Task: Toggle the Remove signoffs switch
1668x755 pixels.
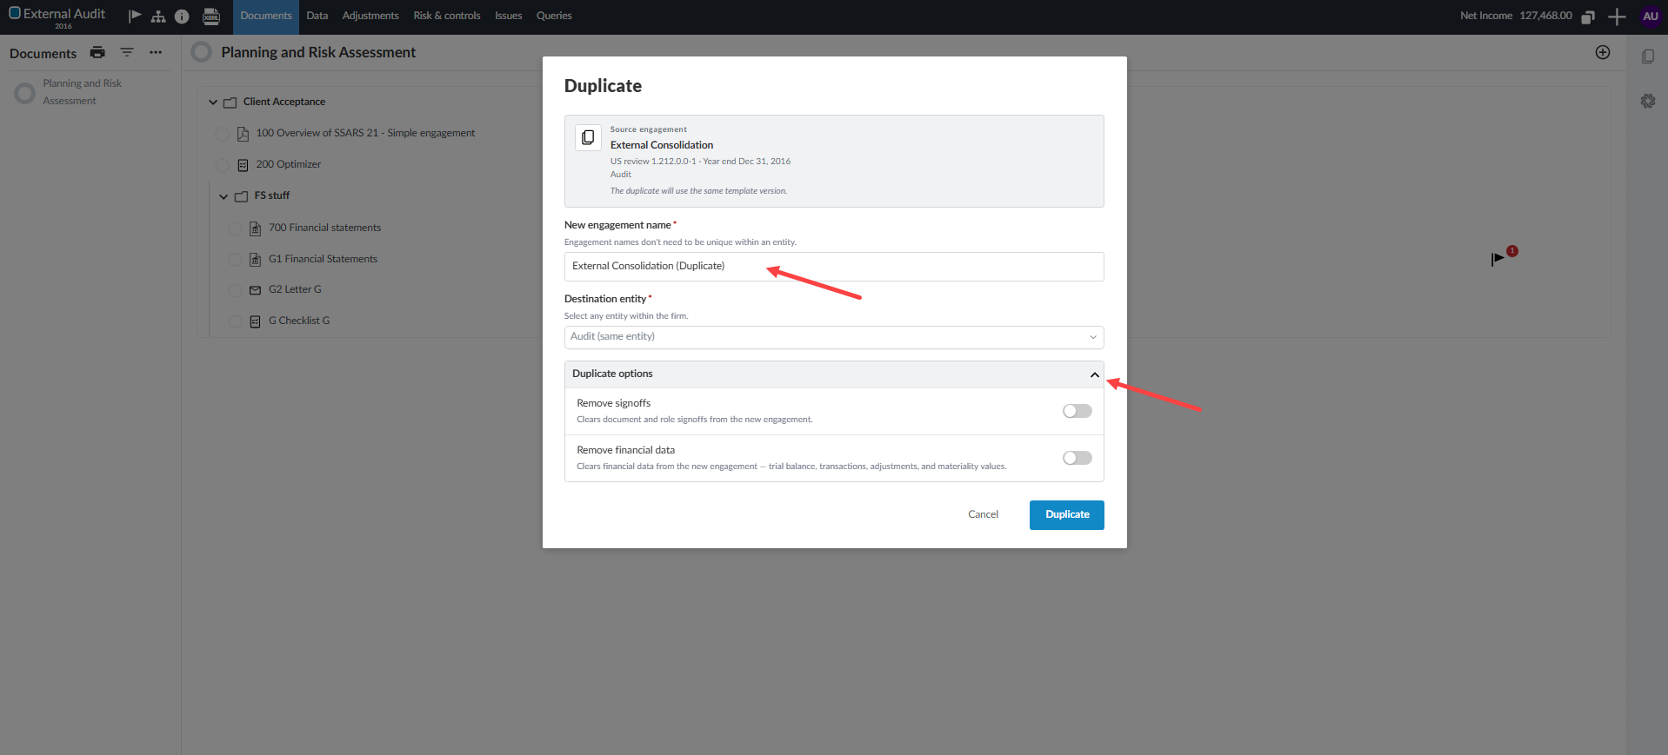Action: [1078, 411]
